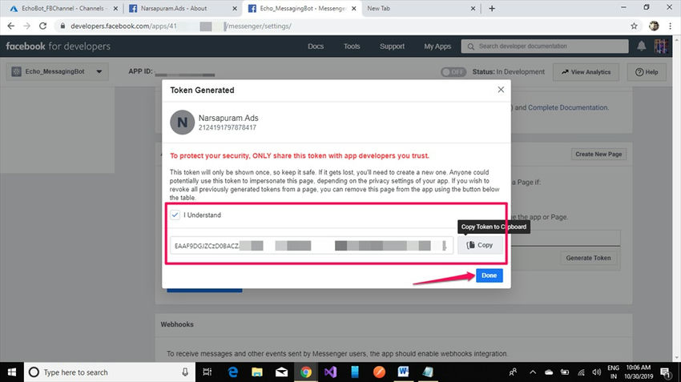Open Windows Start menu

[x=12, y=372]
